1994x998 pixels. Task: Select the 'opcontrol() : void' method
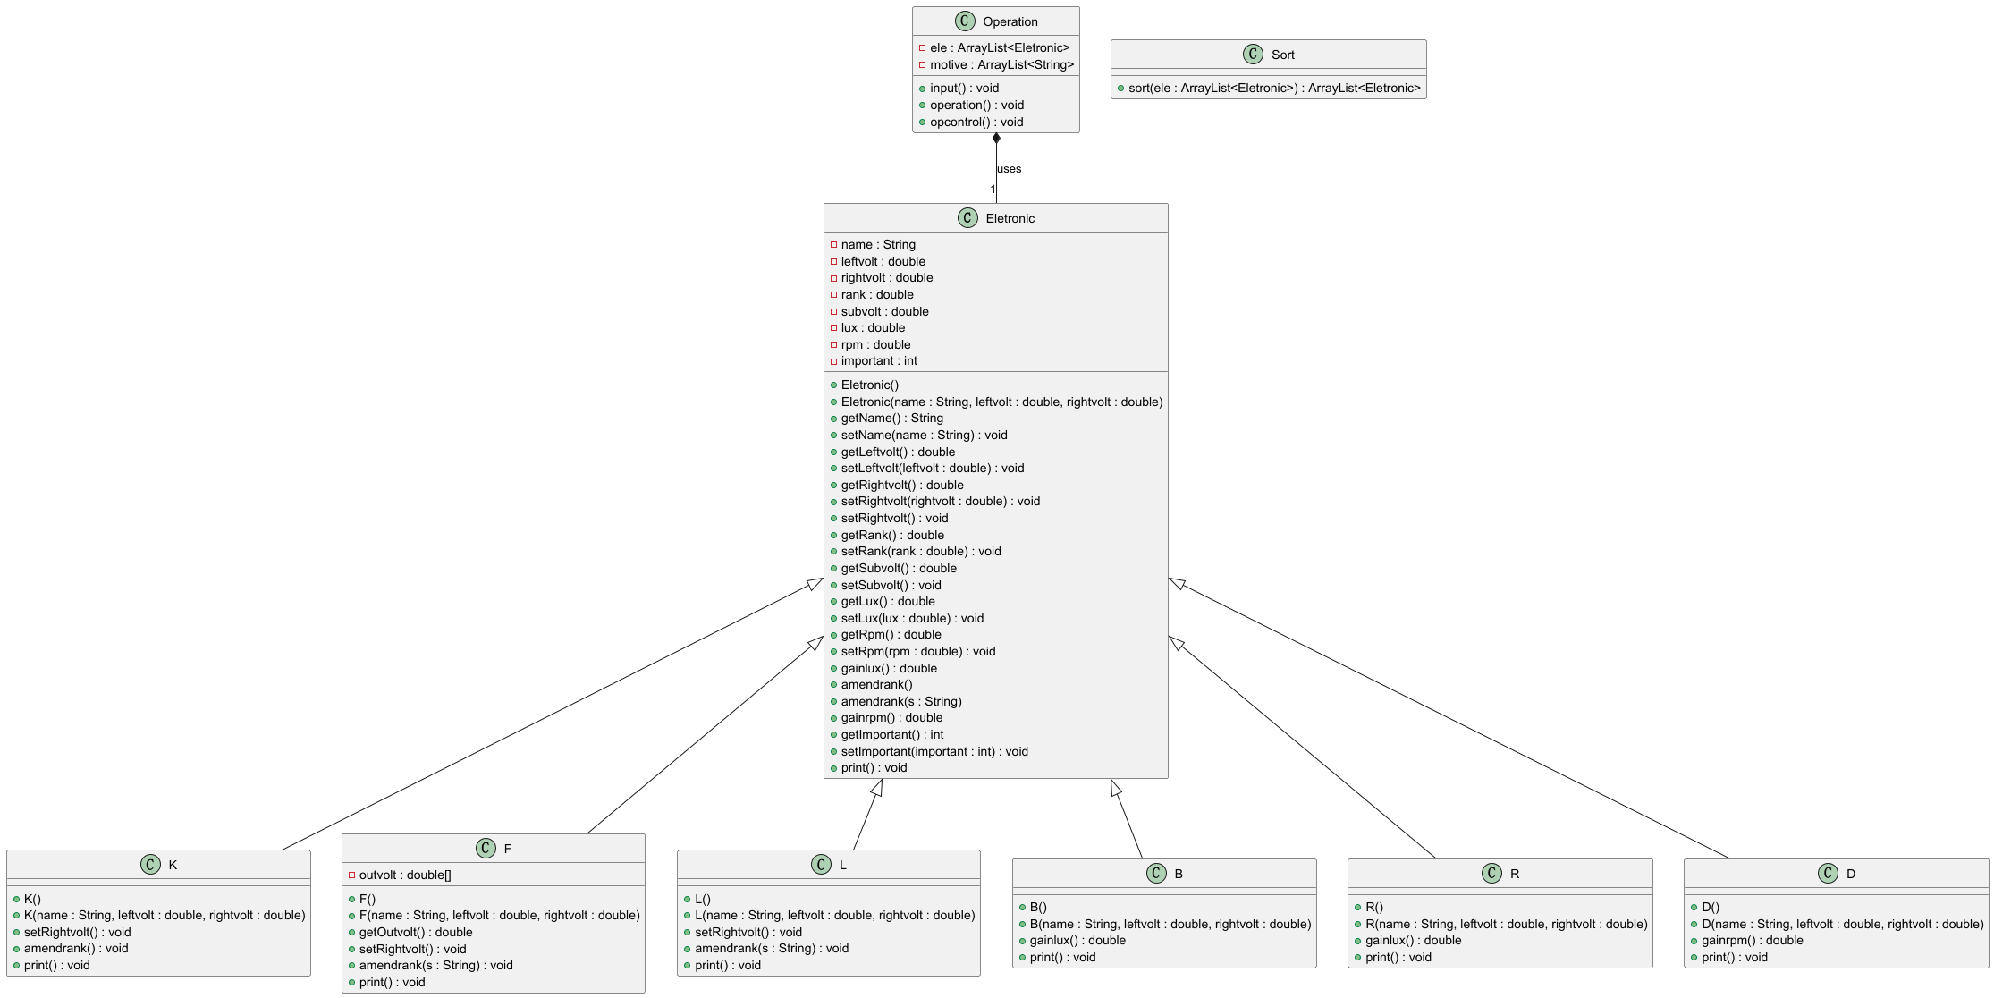(x=976, y=123)
